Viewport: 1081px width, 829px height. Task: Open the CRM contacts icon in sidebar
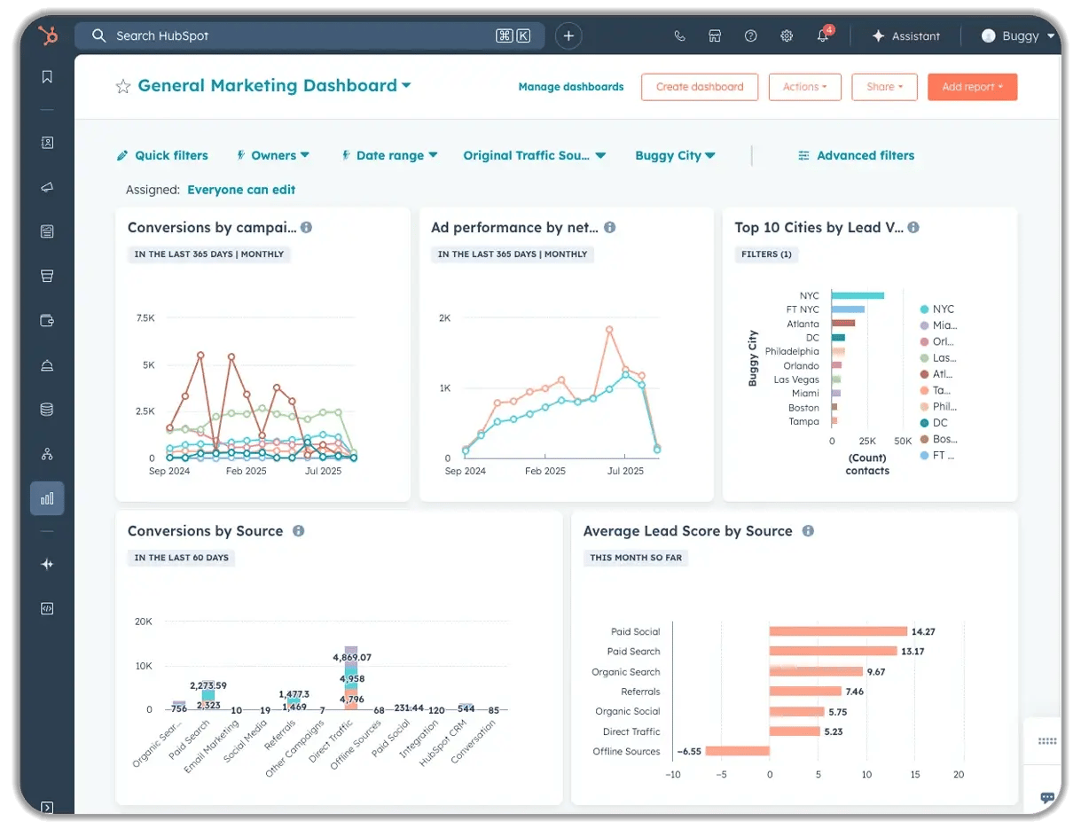(x=46, y=142)
